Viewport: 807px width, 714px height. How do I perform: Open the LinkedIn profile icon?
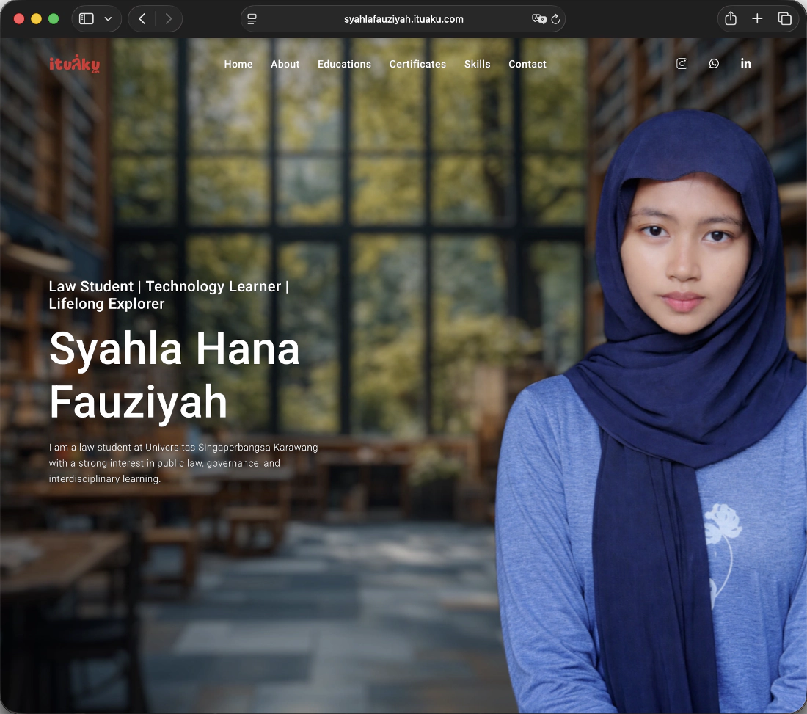746,63
